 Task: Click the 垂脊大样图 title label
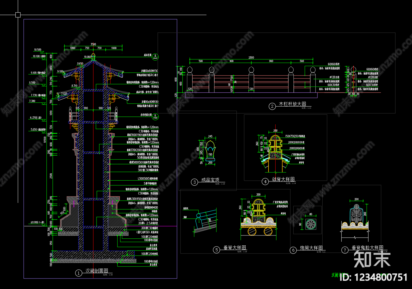pyautogui.click(x=235, y=247)
